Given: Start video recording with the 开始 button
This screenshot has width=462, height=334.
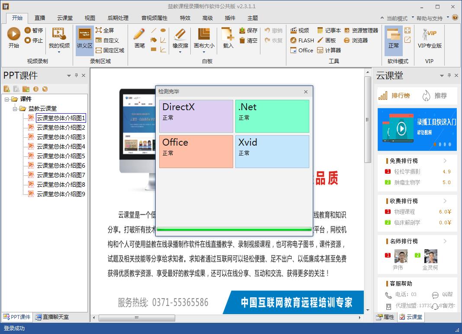Looking at the screenshot, I should coord(13,38).
